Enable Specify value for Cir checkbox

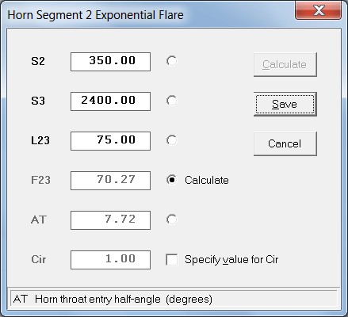pos(172,259)
